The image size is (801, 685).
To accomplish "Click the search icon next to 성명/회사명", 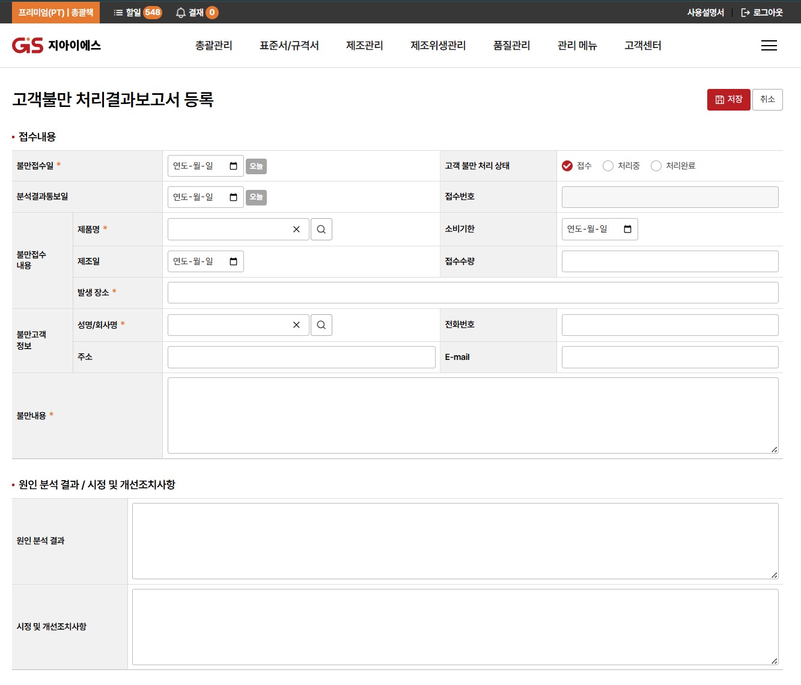I will click(x=321, y=325).
